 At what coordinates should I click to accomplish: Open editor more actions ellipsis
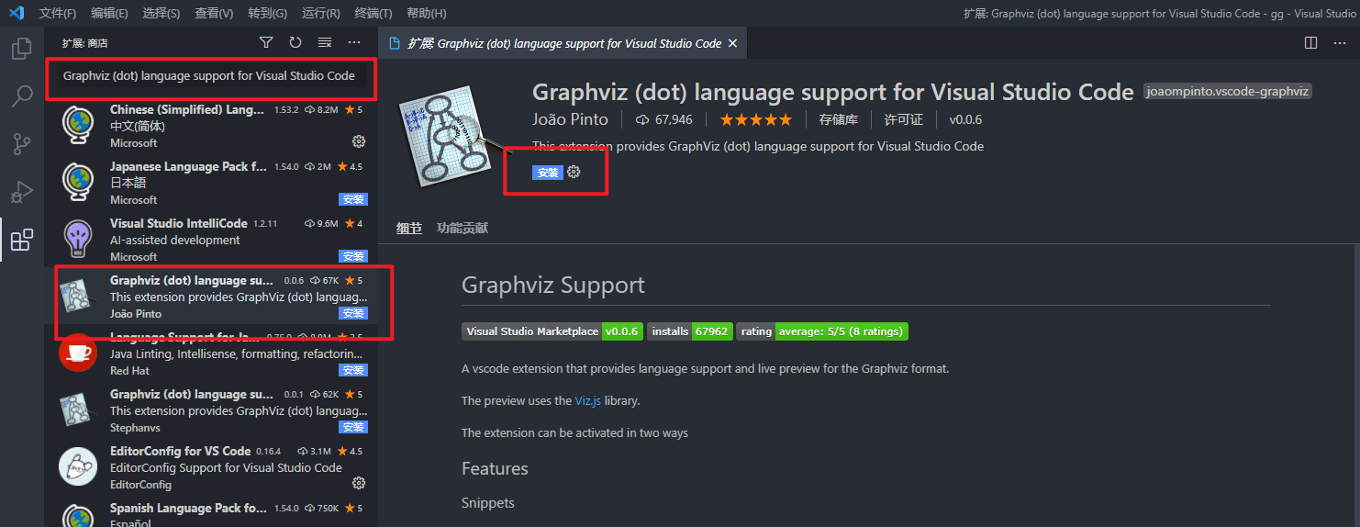1340,43
